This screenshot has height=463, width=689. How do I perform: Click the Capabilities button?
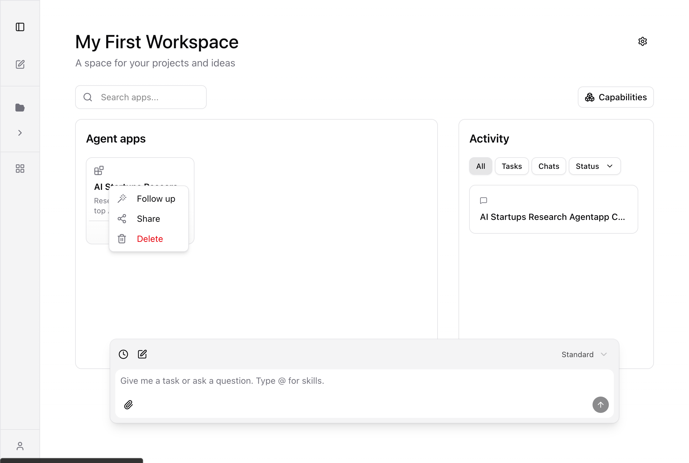(x=616, y=97)
